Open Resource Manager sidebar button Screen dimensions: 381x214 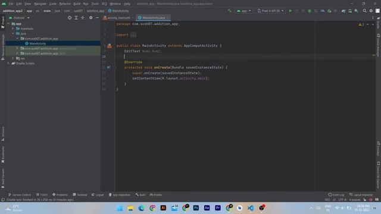(3, 47)
